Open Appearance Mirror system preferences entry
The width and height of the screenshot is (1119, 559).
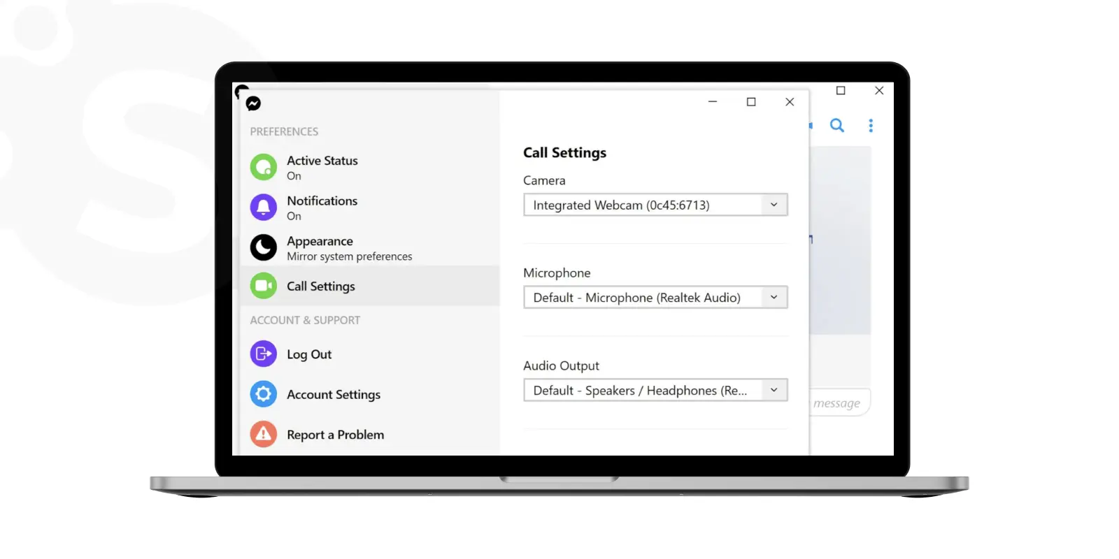click(x=370, y=247)
